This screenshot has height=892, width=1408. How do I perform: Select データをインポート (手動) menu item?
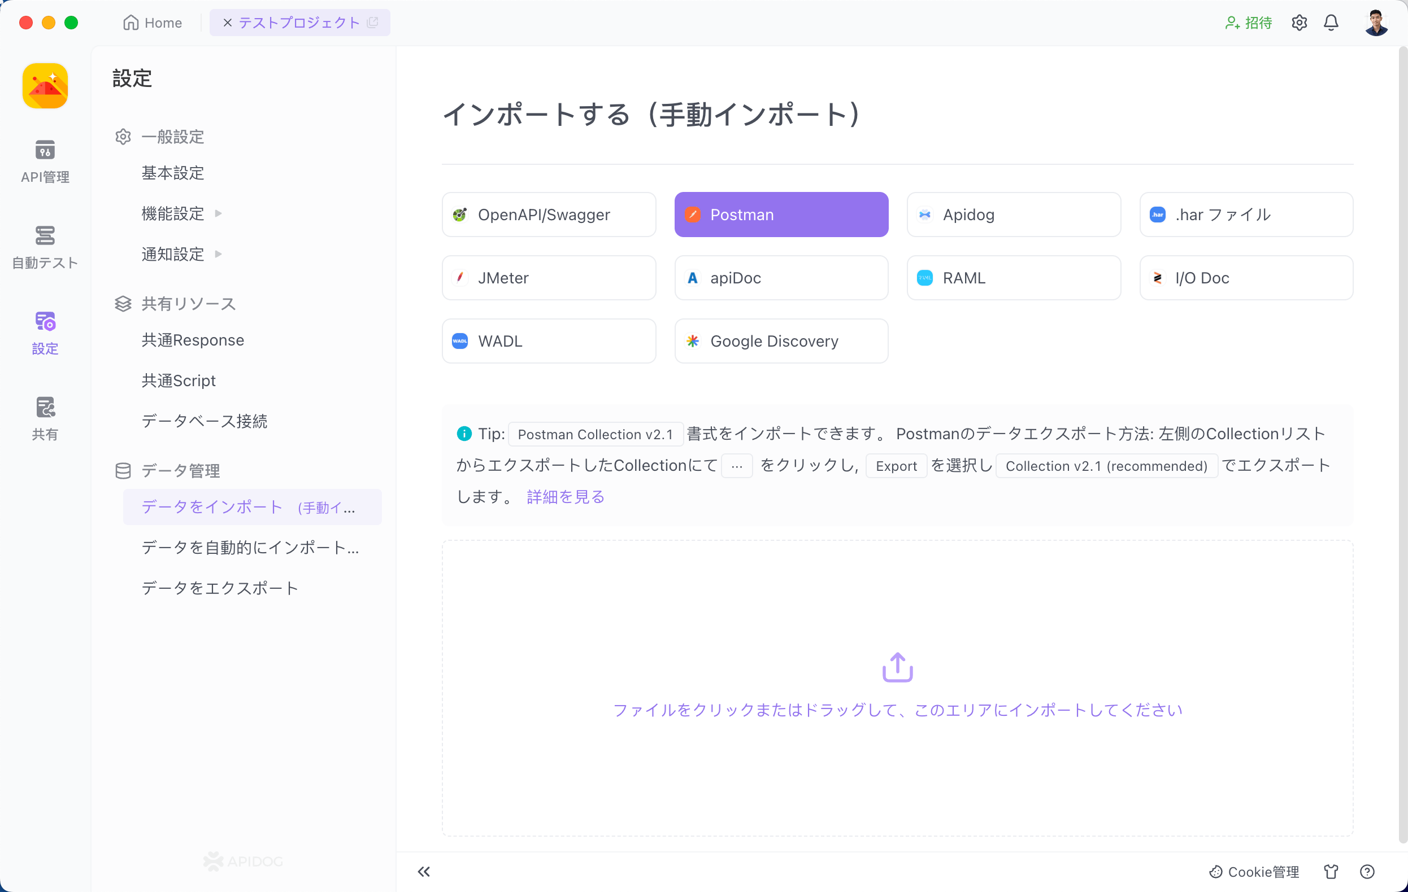pyautogui.click(x=252, y=507)
